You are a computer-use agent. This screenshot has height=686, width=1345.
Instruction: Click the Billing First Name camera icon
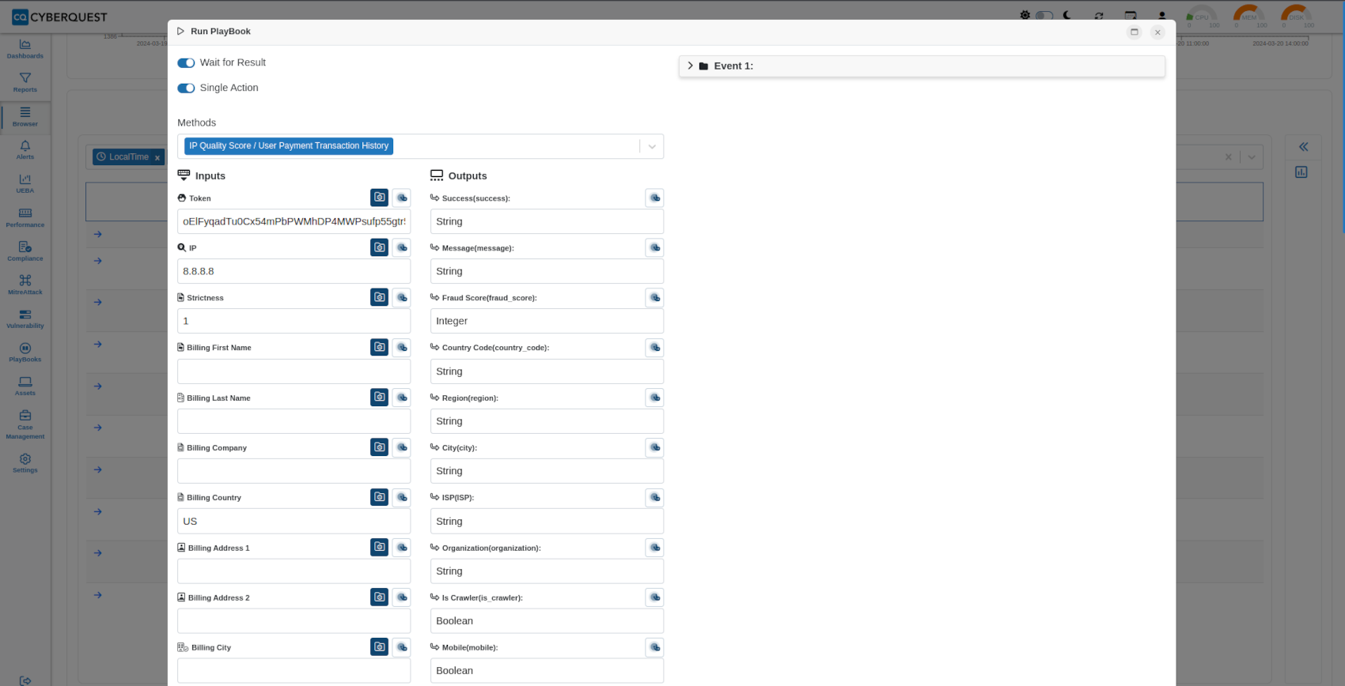[x=380, y=347]
